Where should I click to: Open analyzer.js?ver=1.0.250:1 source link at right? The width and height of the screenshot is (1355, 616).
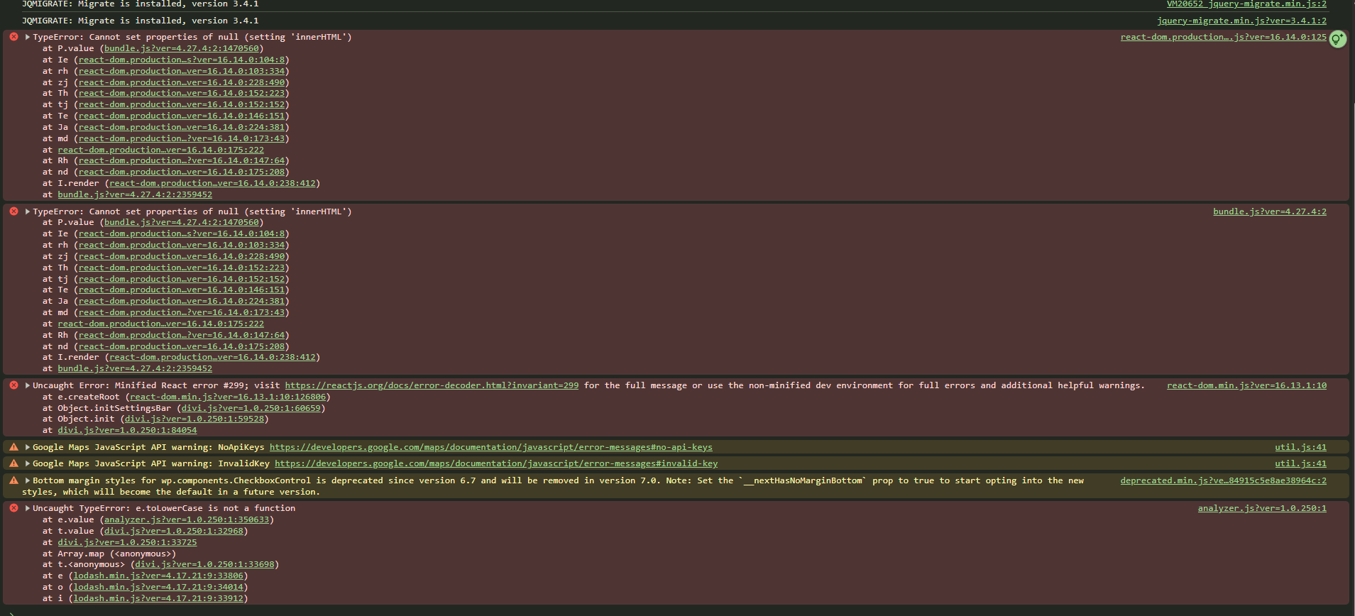(x=1262, y=508)
